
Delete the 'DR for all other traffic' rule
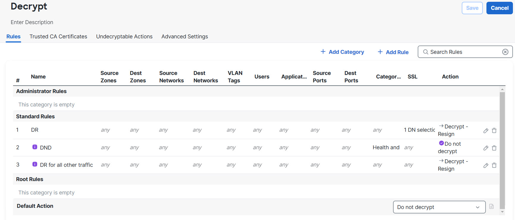494,165
